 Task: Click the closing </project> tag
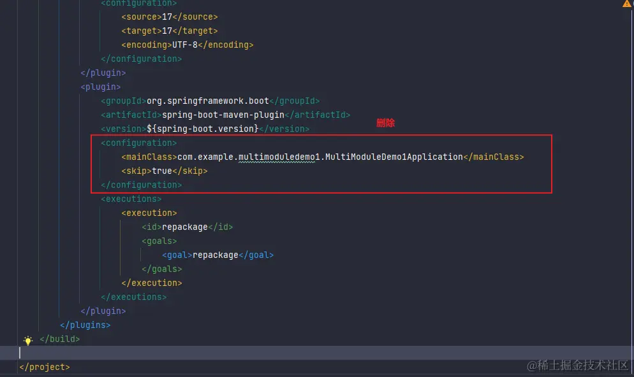(x=45, y=367)
